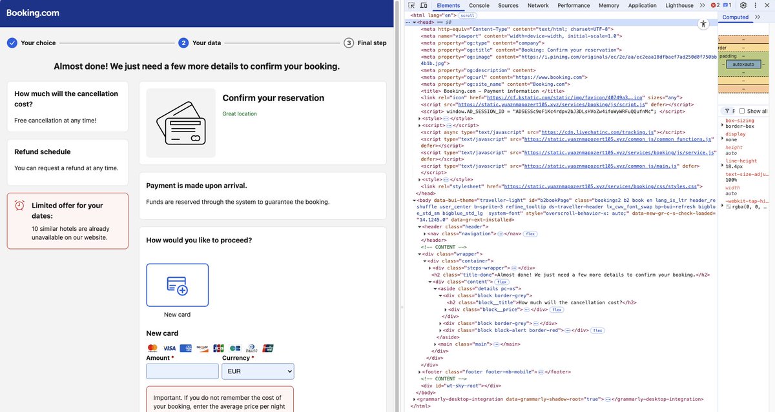Open DevTools settings gear icon
This screenshot has height=412, width=775.
[743, 5]
